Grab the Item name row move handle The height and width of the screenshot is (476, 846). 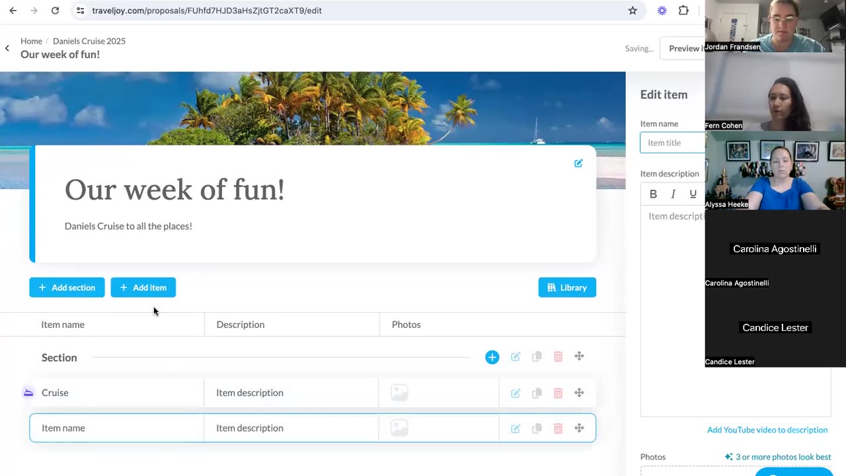tap(579, 428)
